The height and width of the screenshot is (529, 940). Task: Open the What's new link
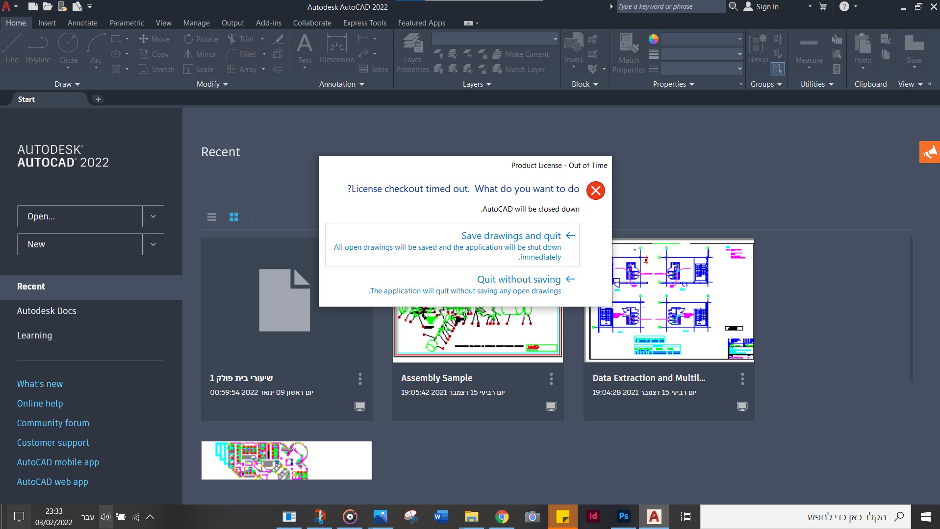pos(40,384)
